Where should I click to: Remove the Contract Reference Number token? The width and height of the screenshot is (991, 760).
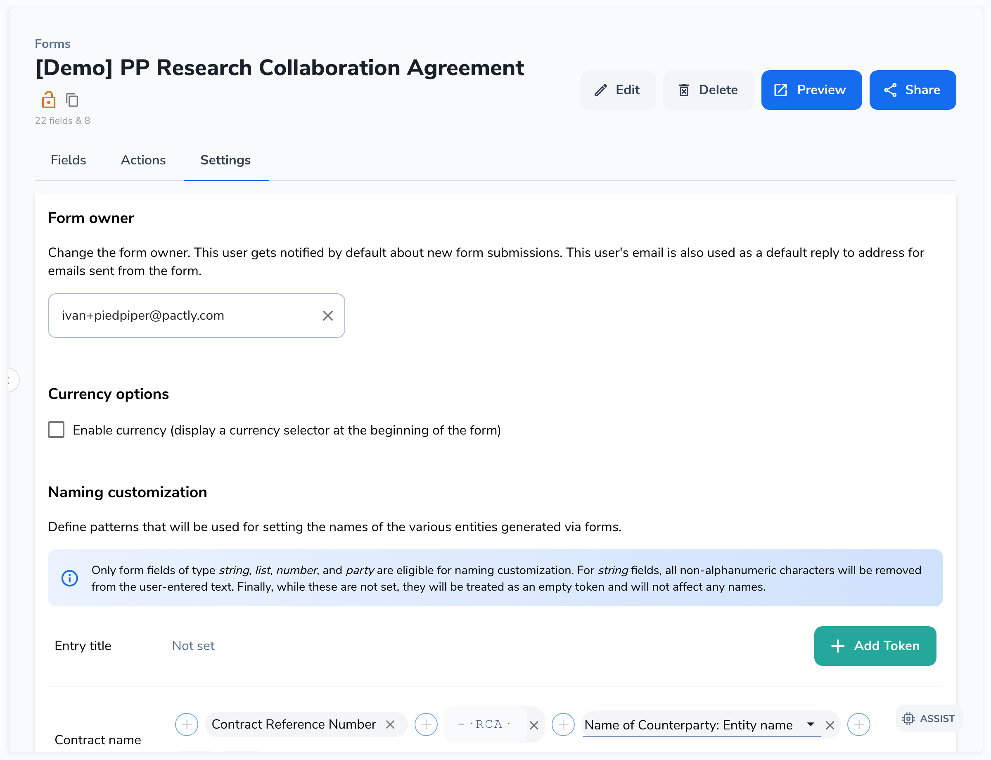coord(390,725)
